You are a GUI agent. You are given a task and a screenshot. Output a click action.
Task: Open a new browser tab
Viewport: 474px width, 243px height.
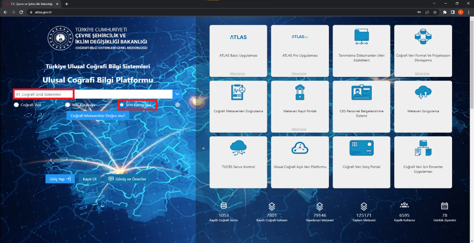point(67,4)
